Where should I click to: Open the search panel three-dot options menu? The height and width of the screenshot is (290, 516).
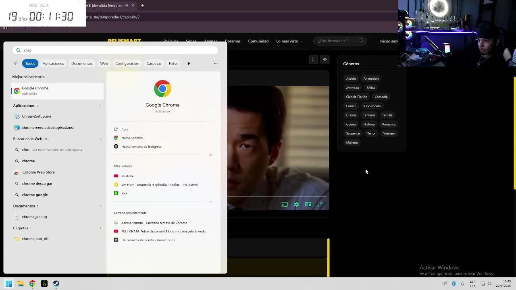click(x=216, y=63)
